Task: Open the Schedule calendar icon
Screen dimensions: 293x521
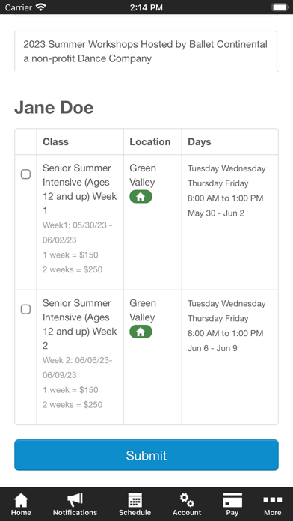Action: pos(135,500)
